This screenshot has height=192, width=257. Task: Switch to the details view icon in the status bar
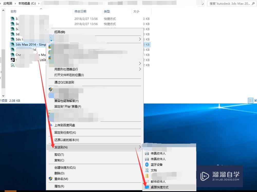pos(251,100)
